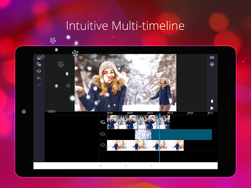Select the main video track icon

[x=103, y=122]
